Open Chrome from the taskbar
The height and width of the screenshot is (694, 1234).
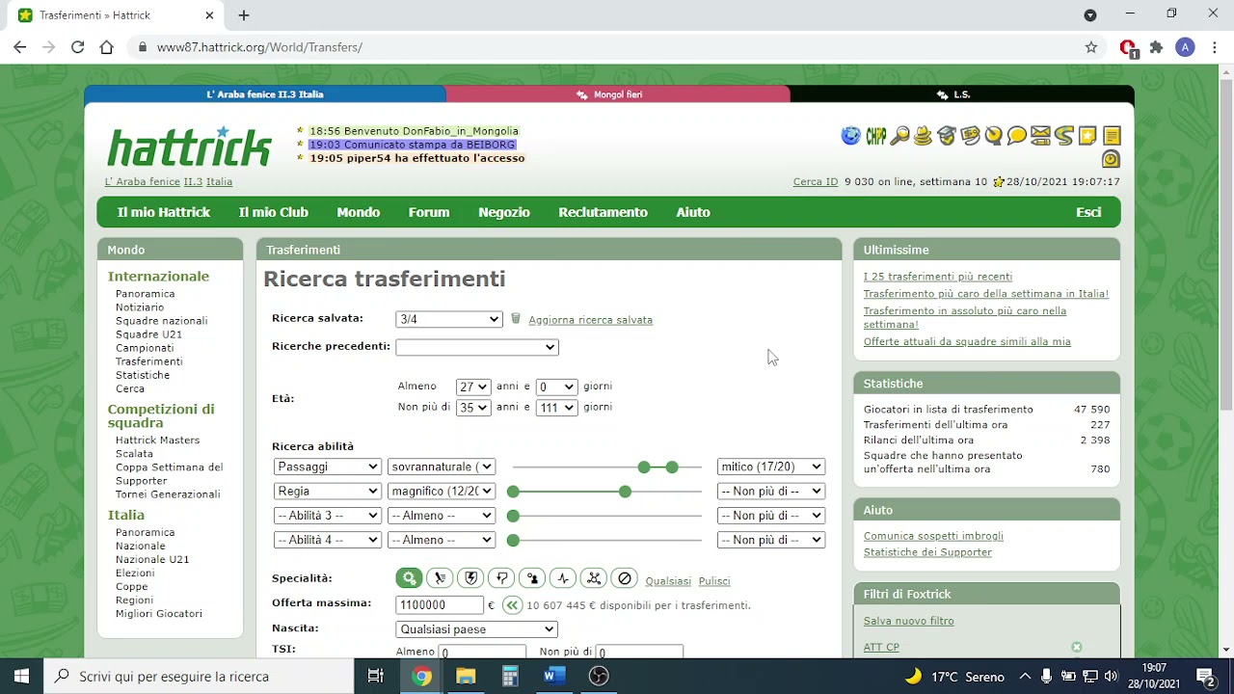point(421,676)
